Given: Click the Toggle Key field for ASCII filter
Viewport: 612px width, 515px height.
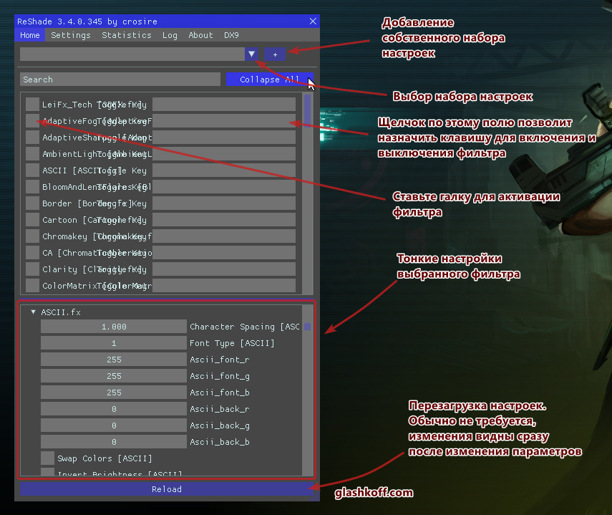Looking at the screenshot, I should pyautogui.click(x=223, y=170).
